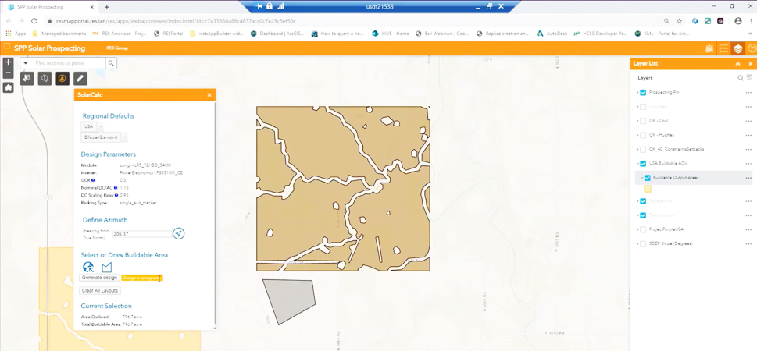Check the Counties layer
757x351 pixels.
coord(643,107)
